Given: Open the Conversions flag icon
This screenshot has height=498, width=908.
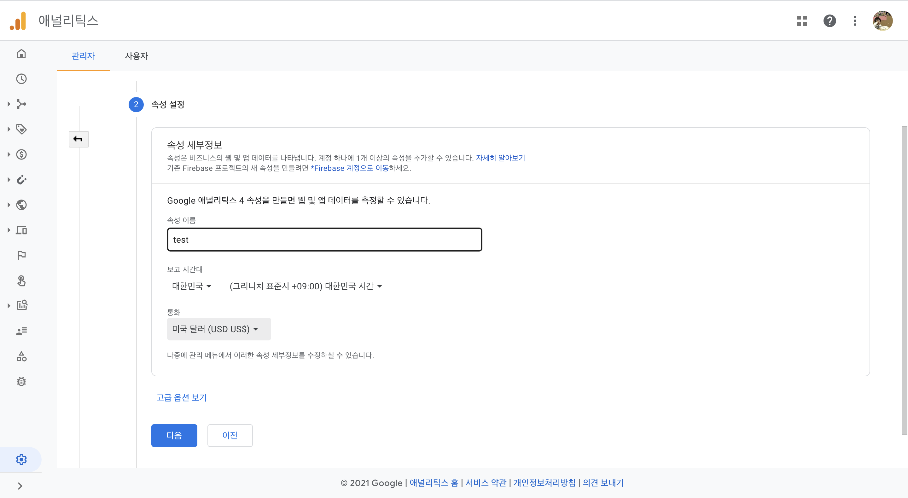Looking at the screenshot, I should click(21, 255).
